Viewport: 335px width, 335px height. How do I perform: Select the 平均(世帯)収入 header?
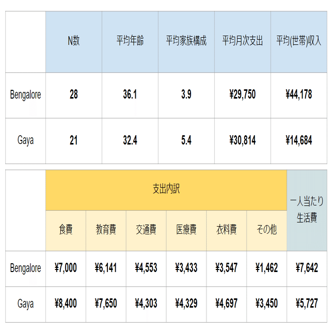[x=299, y=41]
